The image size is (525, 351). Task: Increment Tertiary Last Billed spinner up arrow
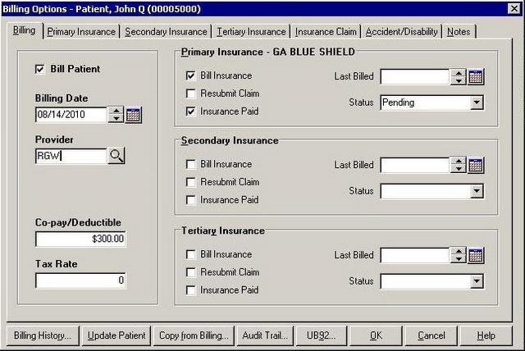(459, 252)
